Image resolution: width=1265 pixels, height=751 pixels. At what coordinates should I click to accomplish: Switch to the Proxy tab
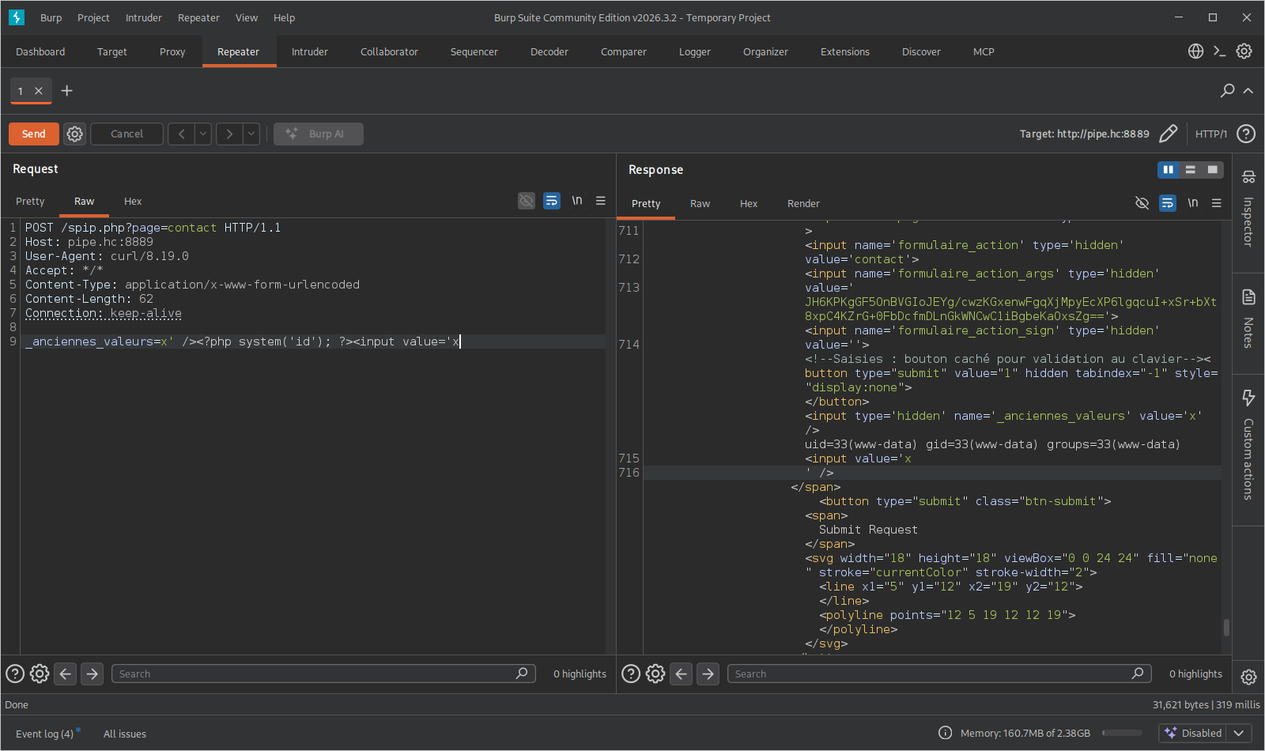172,52
